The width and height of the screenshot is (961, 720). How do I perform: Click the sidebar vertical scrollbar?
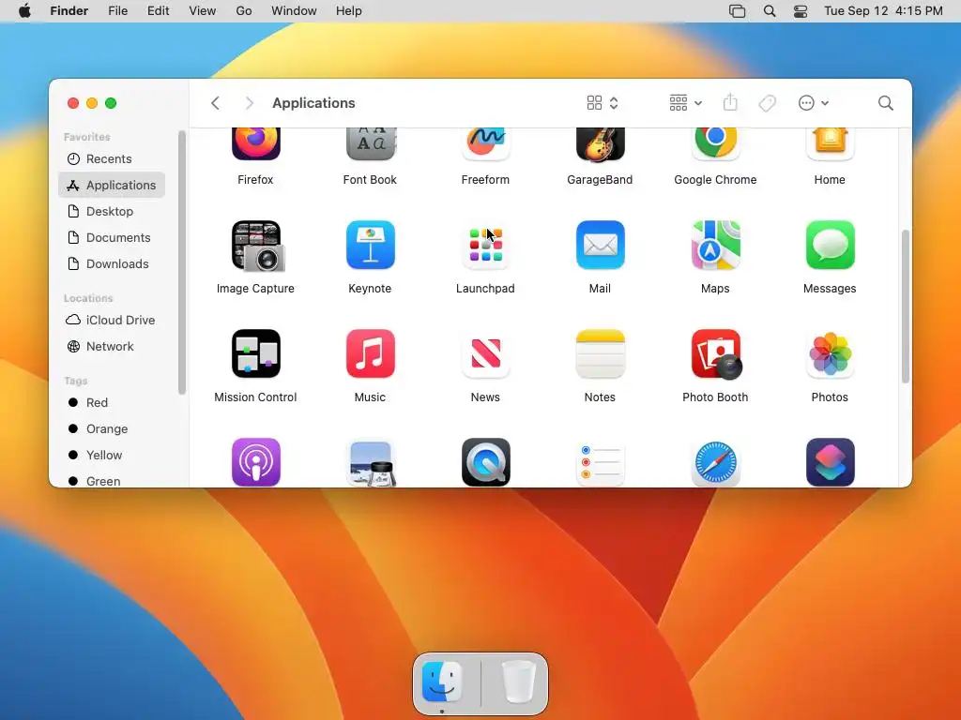click(x=181, y=262)
